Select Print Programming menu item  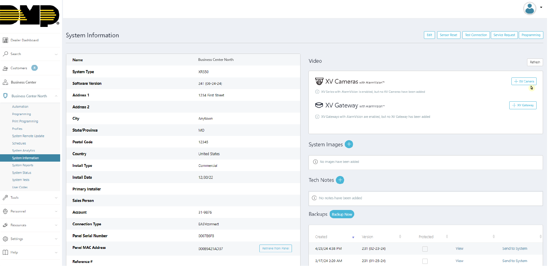(25, 121)
